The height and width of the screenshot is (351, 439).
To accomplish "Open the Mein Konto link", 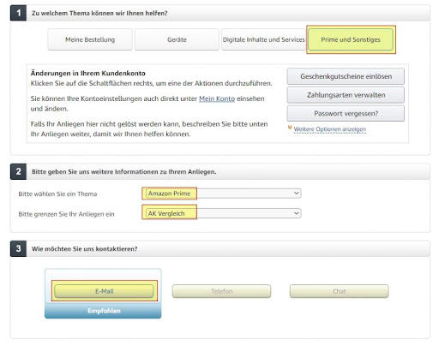I will tap(217, 98).
